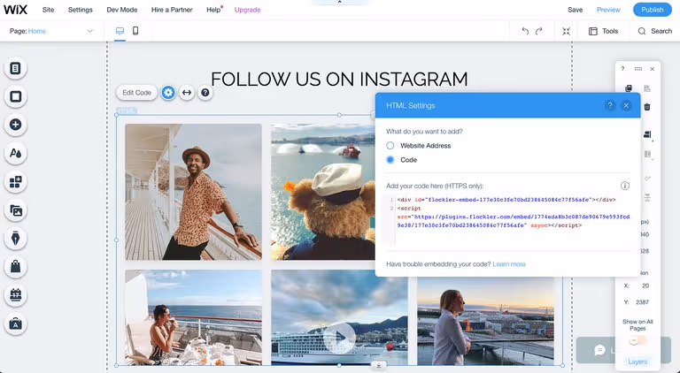Click the info icon beside 'Add your code here'

(625, 186)
